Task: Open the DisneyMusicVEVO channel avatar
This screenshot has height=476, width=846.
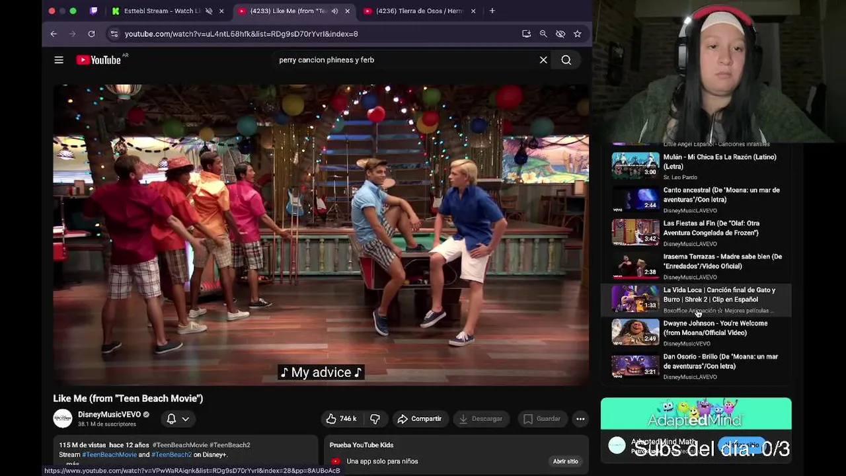Action: [x=63, y=418]
